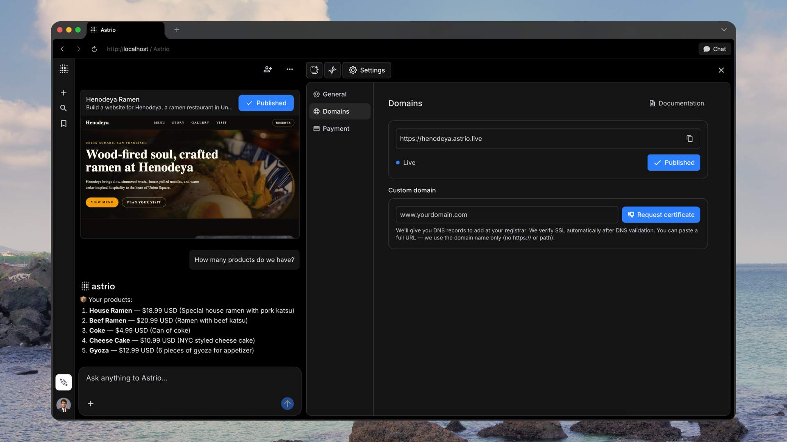Click the Henodeya Ramen project title
The width and height of the screenshot is (787, 442).
coord(113,99)
